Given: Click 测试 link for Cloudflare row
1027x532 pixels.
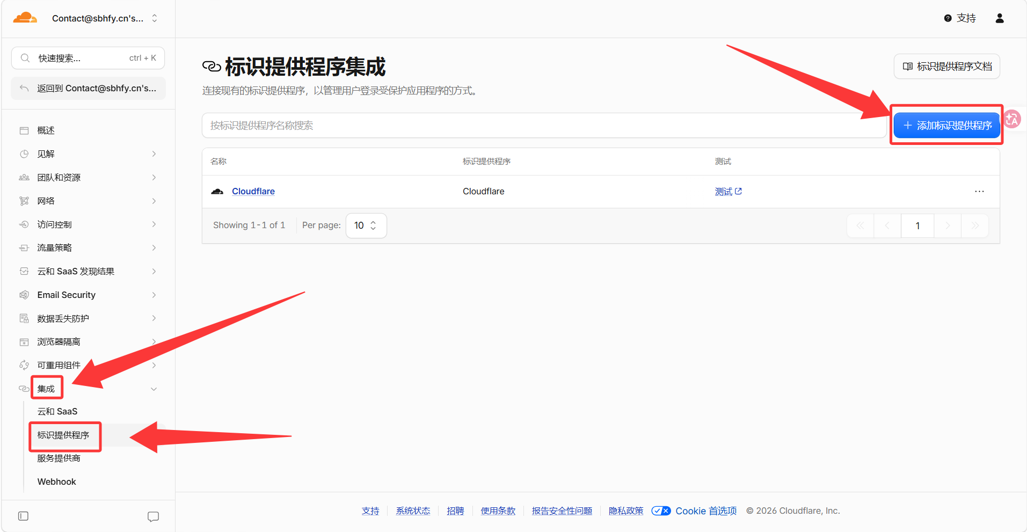Looking at the screenshot, I should [x=728, y=192].
